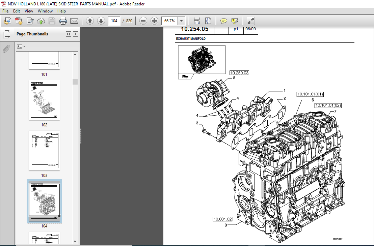Image resolution: width=374 pixels, height=246 pixels.
Task: Click the panel splitter grip handle
Action: [x=81, y=136]
